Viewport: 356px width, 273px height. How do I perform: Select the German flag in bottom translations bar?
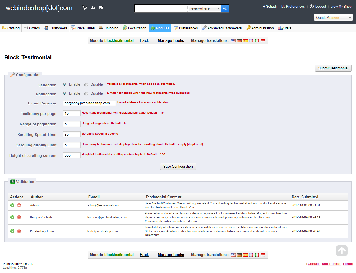coord(239,255)
